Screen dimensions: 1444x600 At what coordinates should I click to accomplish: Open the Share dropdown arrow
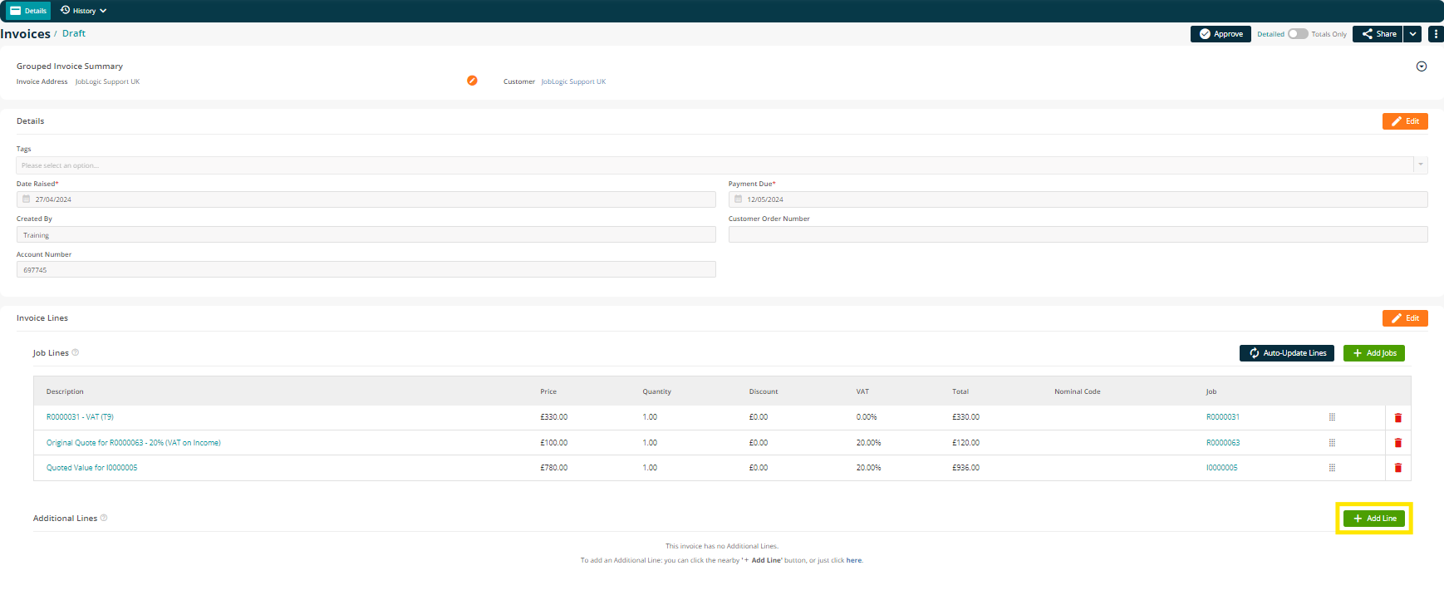(1412, 34)
